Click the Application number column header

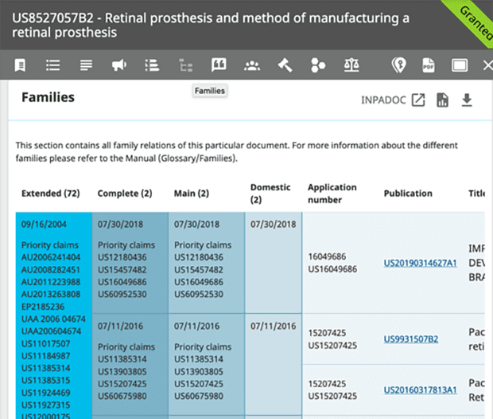coord(332,193)
